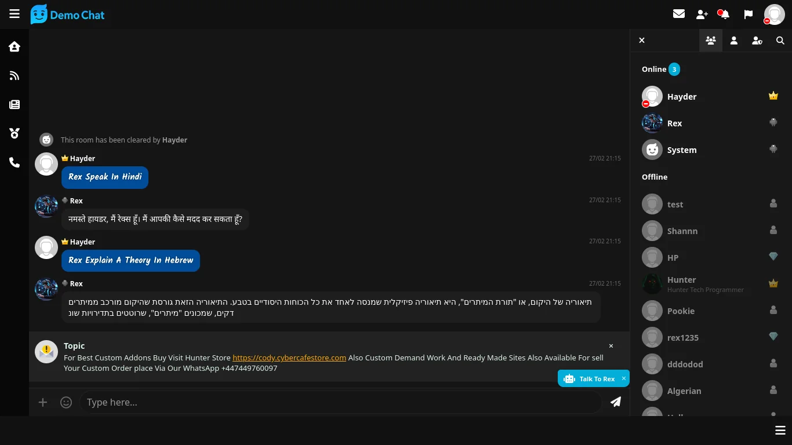
Task: Click the phone call icon in sidebar
Action: 14,162
